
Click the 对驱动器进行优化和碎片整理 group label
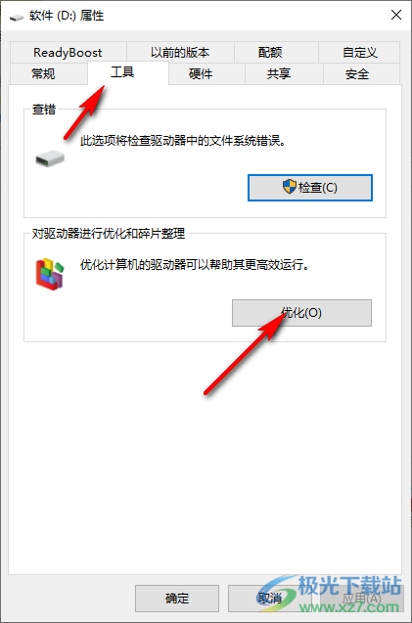pos(109,233)
